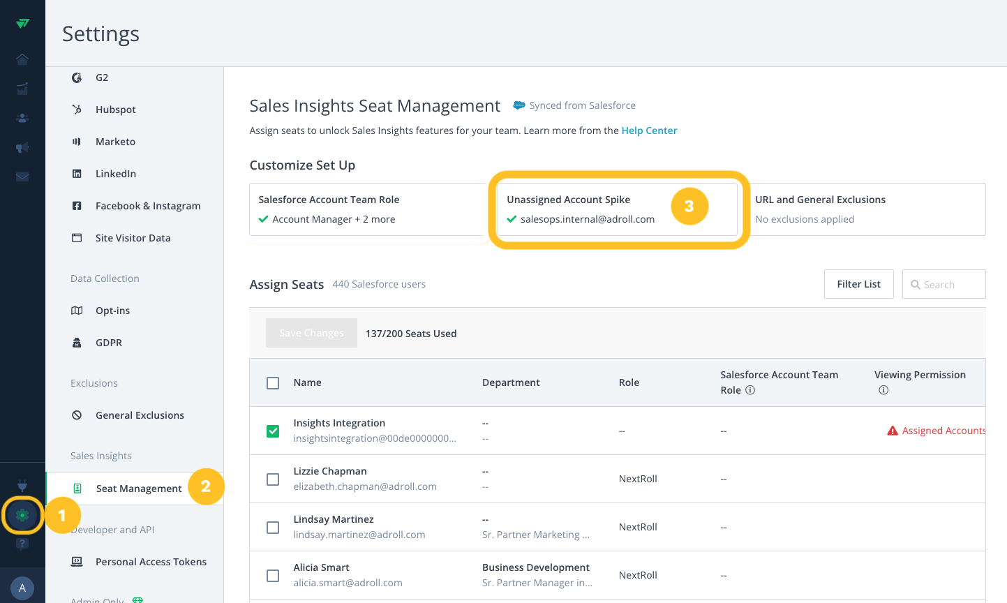Click the Personal Access Tokens laptop icon

coord(77,562)
